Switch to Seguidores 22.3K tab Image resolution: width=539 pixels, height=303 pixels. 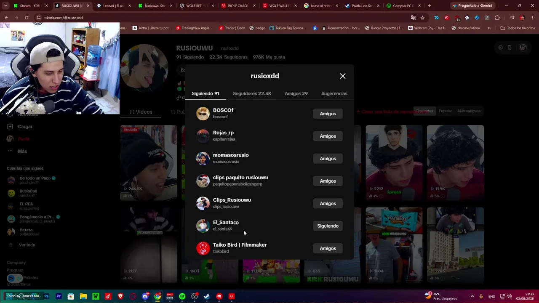click(252, 93)
